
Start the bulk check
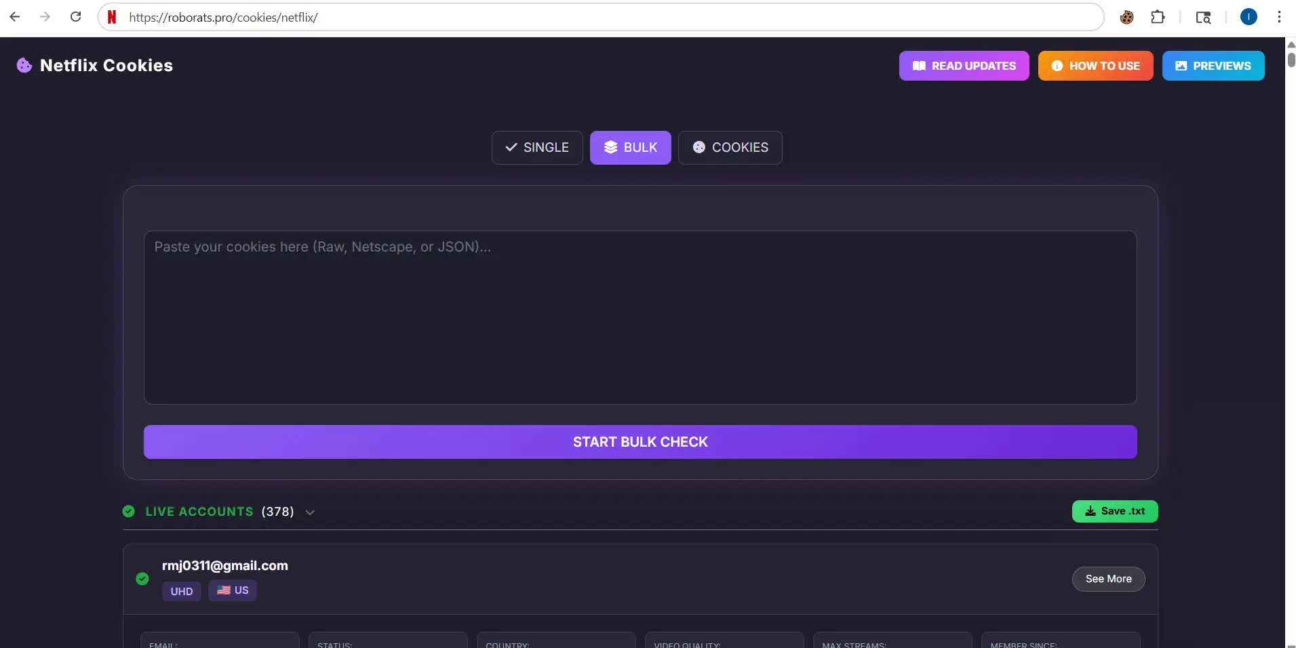pyautogui.click(x=640, y=442)
